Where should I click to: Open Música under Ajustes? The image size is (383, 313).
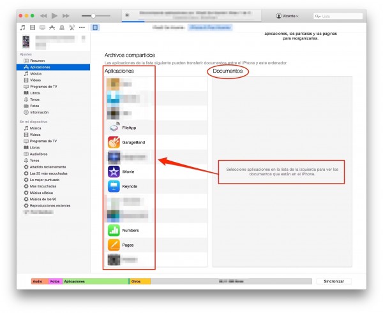pyautogui.click(x=53, y=73)
